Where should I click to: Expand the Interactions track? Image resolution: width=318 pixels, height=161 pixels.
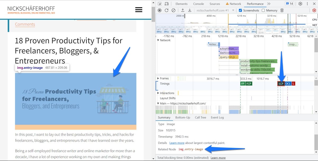click(x=158, y=93)
